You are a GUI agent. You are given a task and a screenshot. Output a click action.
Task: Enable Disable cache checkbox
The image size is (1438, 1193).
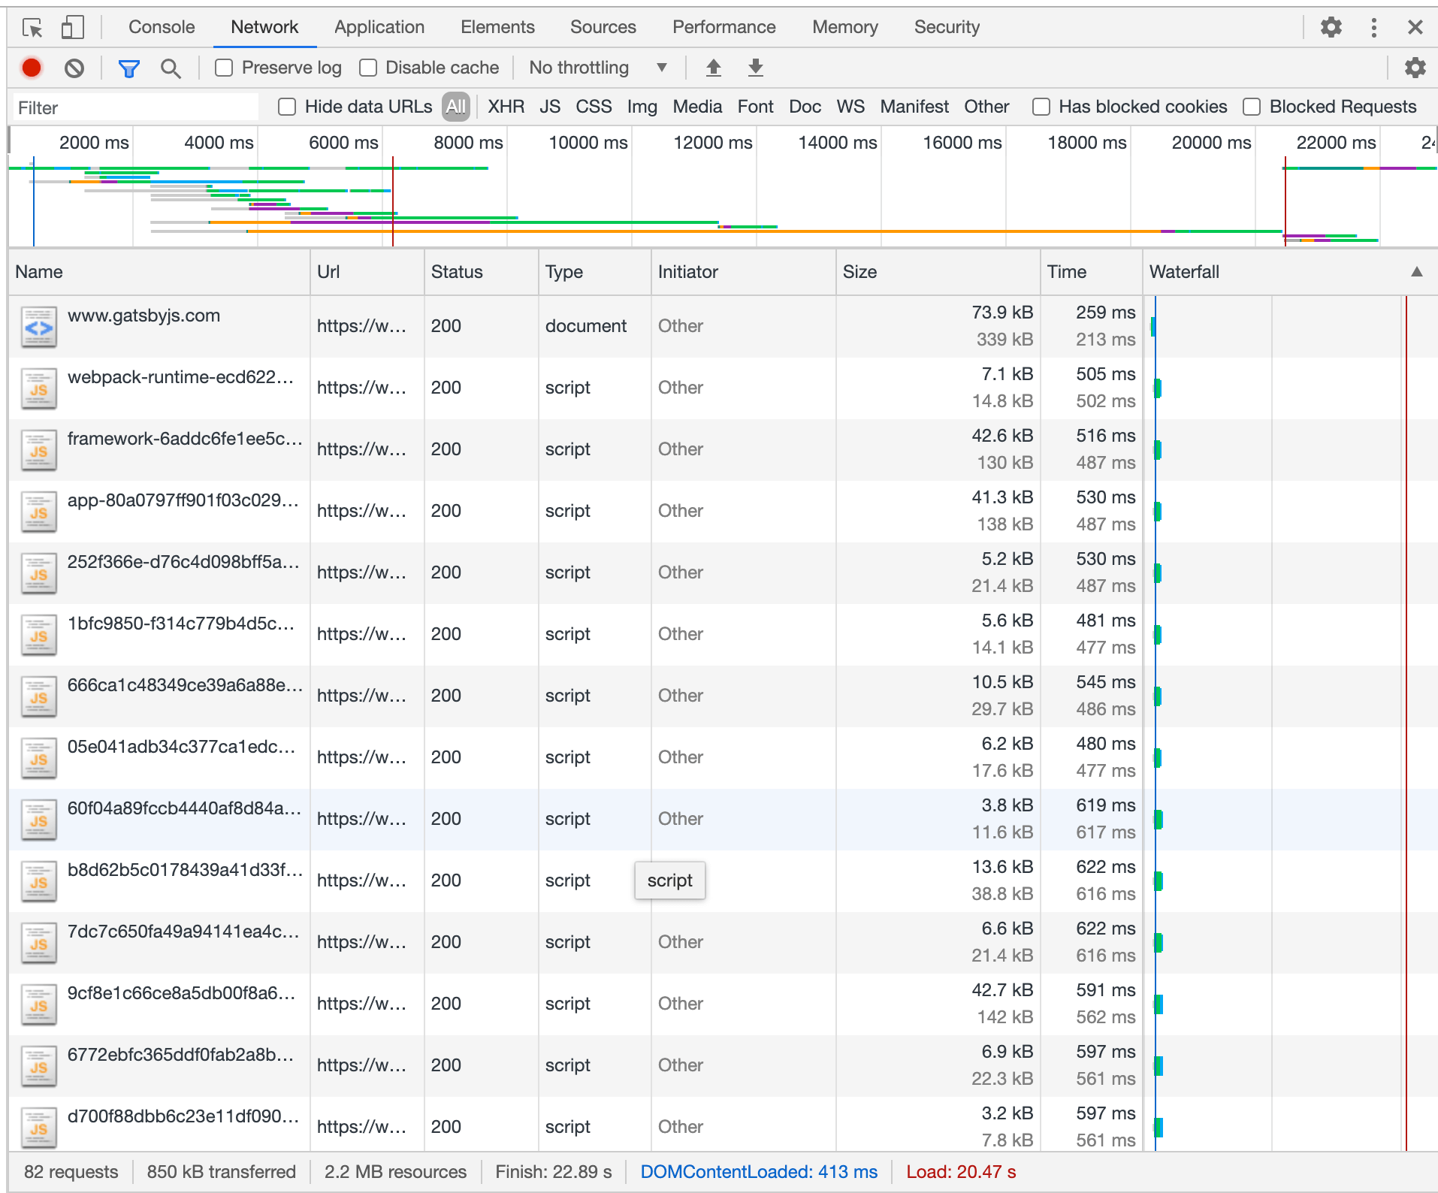[x=368, y=68]
